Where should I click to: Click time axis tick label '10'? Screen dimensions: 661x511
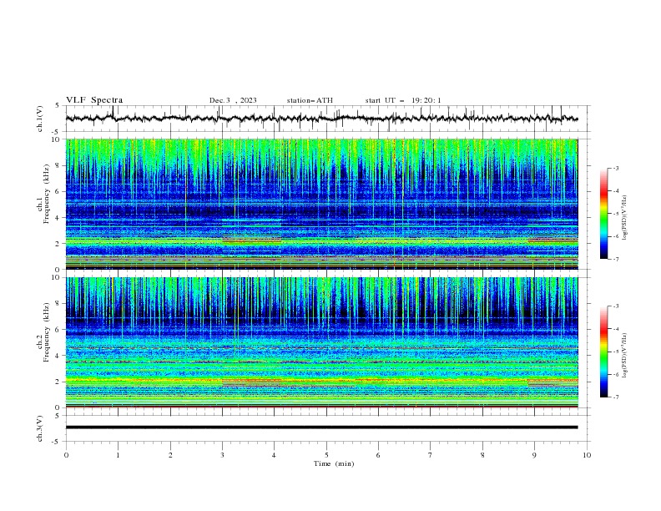pyautogui.click(x=587, y=455)
